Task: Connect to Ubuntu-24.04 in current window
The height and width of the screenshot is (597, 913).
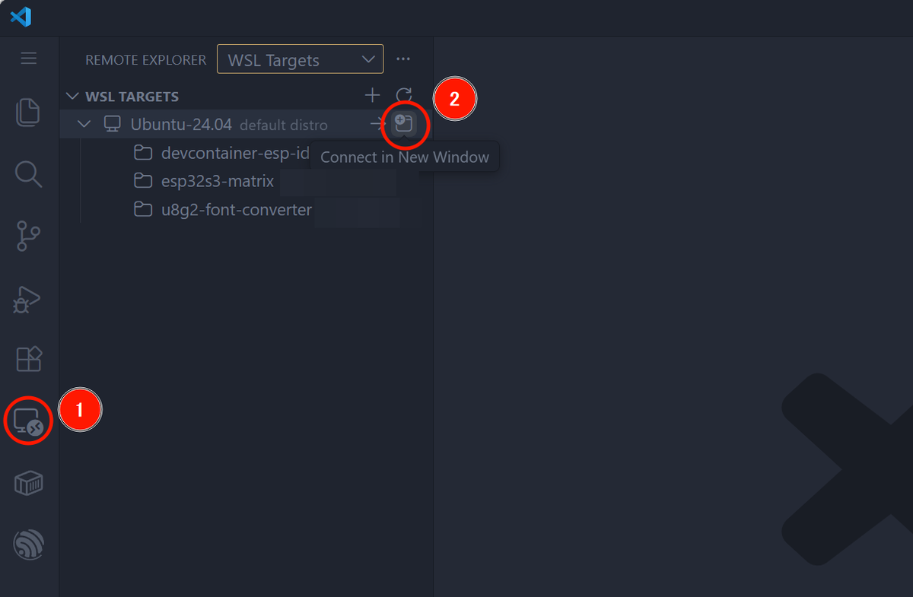Action: (378, 124)
